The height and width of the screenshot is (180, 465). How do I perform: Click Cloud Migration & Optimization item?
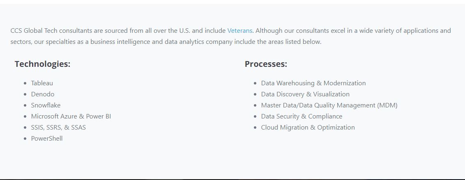coord(308,127)
